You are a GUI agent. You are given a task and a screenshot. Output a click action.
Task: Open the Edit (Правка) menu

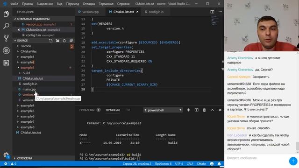click(x=27, y=4)
